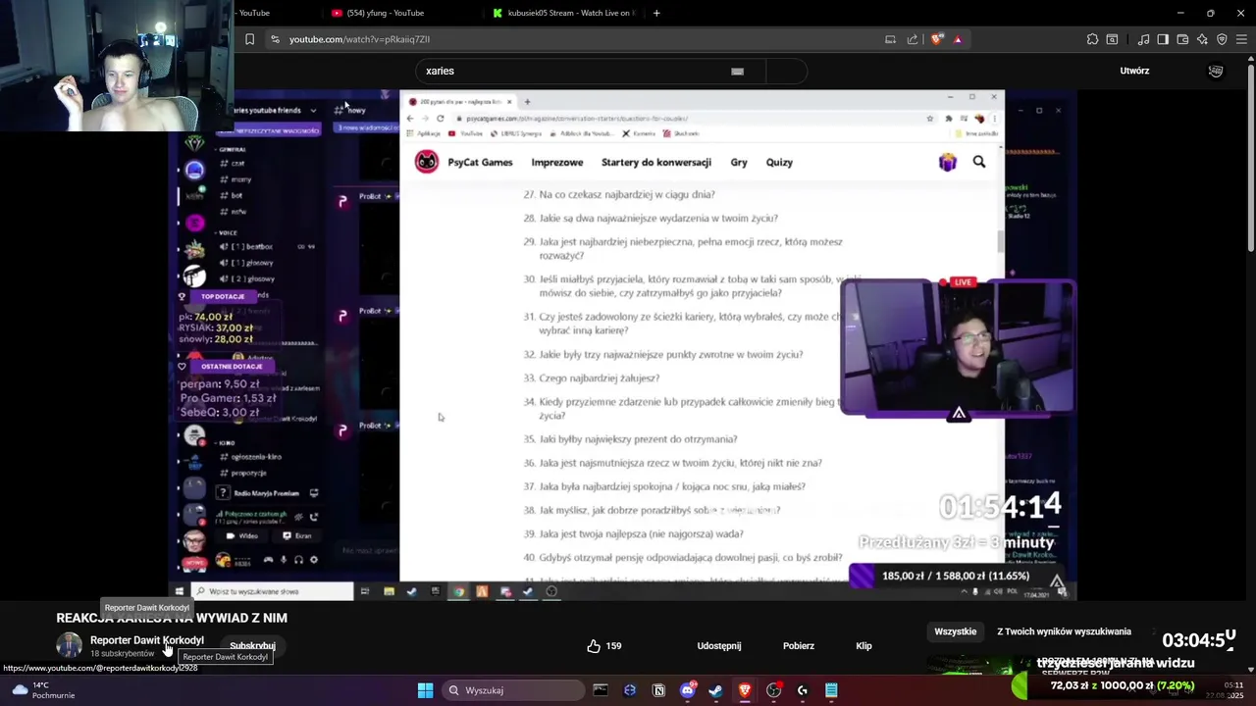1256x706 pixels.
Task: Join the [1] beatbox voice channel
Action: click(x=245, y=247)
